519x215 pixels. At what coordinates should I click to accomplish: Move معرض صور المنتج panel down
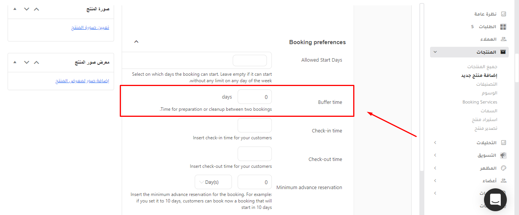point(26,62)
